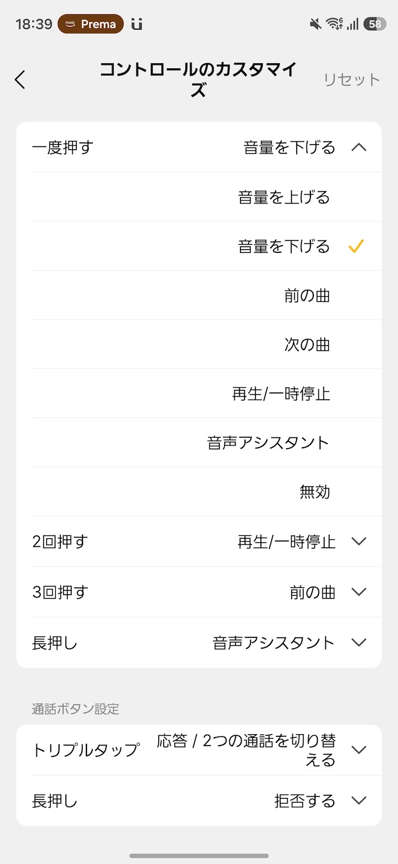Choose 無効 to disable single press
The height and width of the screenshot is (864, 398).
[x=314, y=492]
